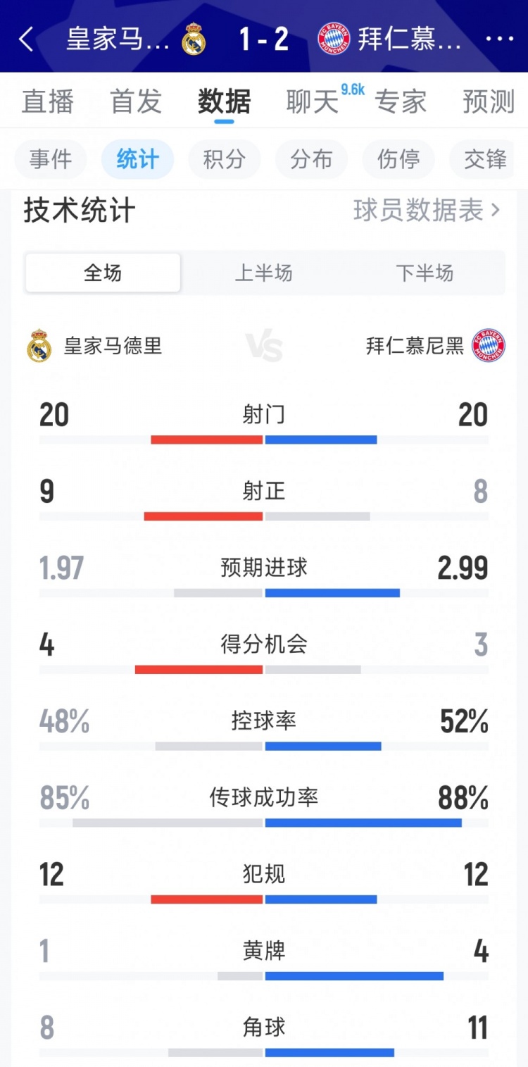Tap Bayern Munich crest in header
Image resolution: width=528 pixels, height=1067 pixels.
point(333,39)
